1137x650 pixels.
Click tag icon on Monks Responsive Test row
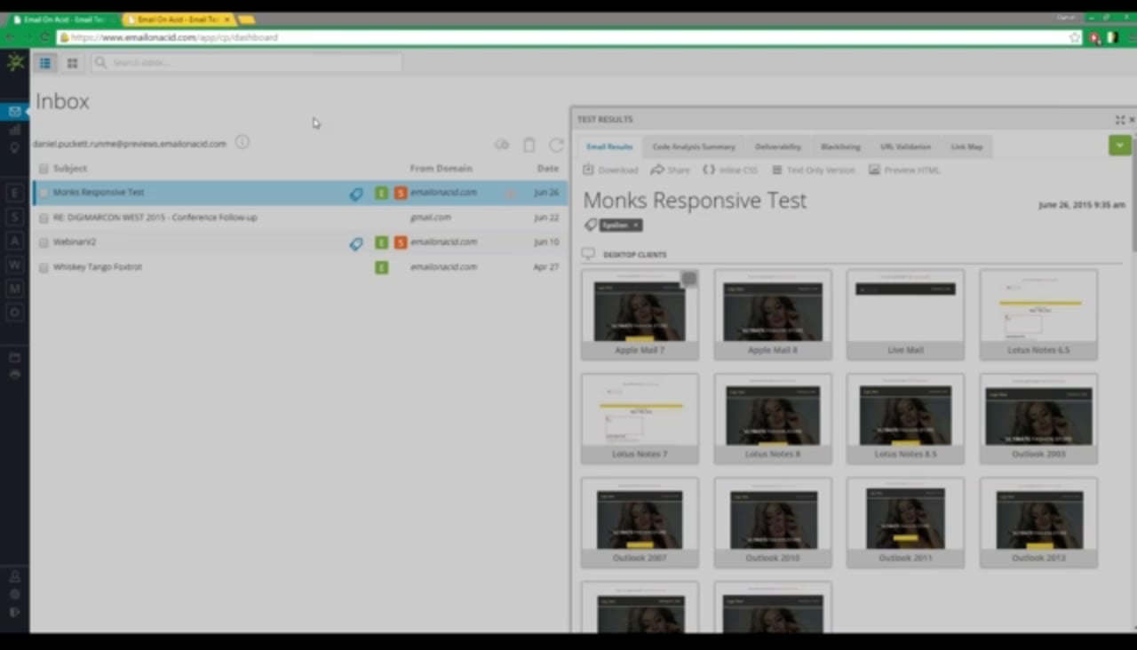click(356, 194)
